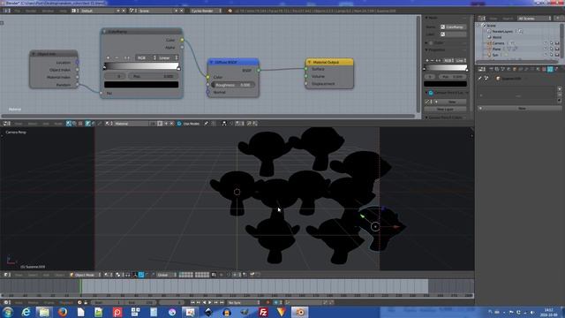Open File Explorer from the taskbar
This screenshot has height=318, width=565.
44,312
